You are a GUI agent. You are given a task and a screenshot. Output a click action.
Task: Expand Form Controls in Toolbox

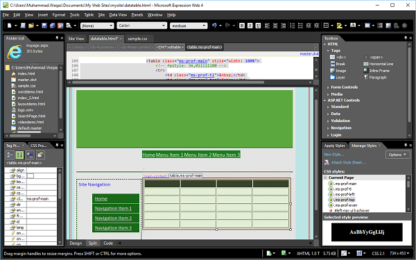click(328, 87)
